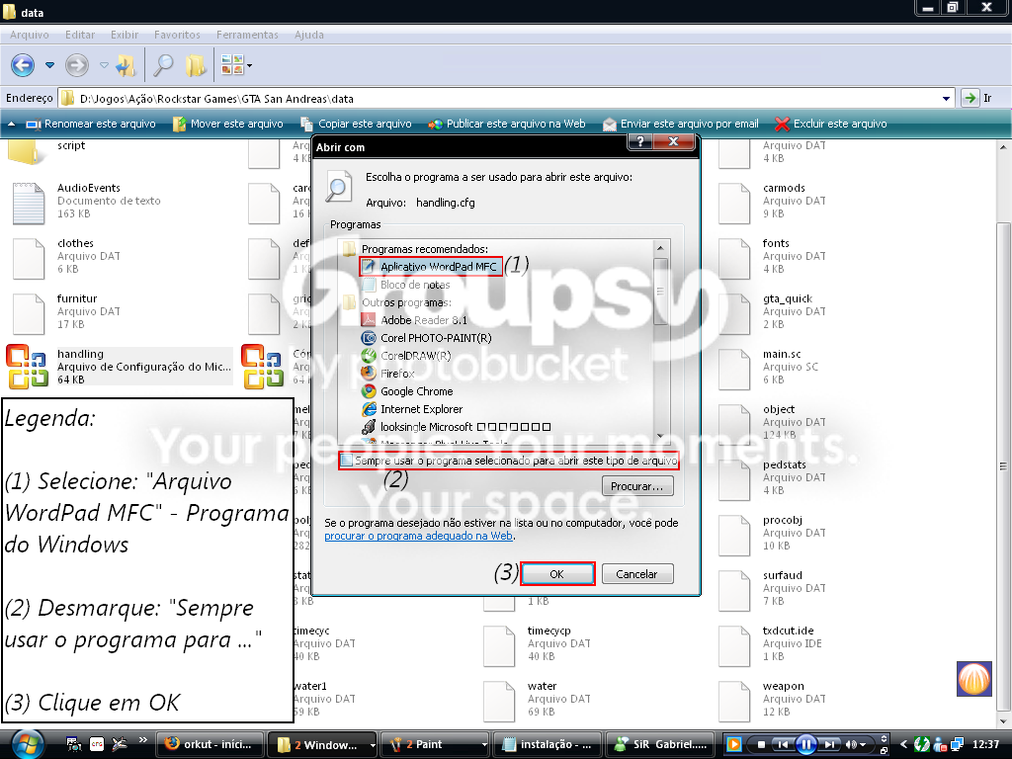Select Bloco de notas program
Screen dimensions: 1012x759
[x=406, y=285]
